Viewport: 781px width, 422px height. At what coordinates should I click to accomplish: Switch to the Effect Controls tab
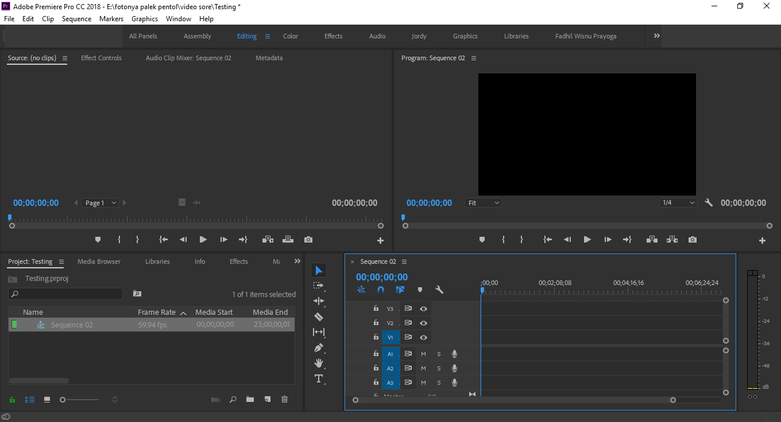pos(101,58)
